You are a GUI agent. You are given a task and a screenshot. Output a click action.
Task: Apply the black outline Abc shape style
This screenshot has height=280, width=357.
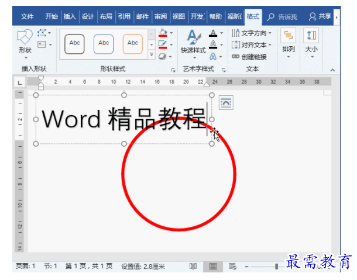74,44
